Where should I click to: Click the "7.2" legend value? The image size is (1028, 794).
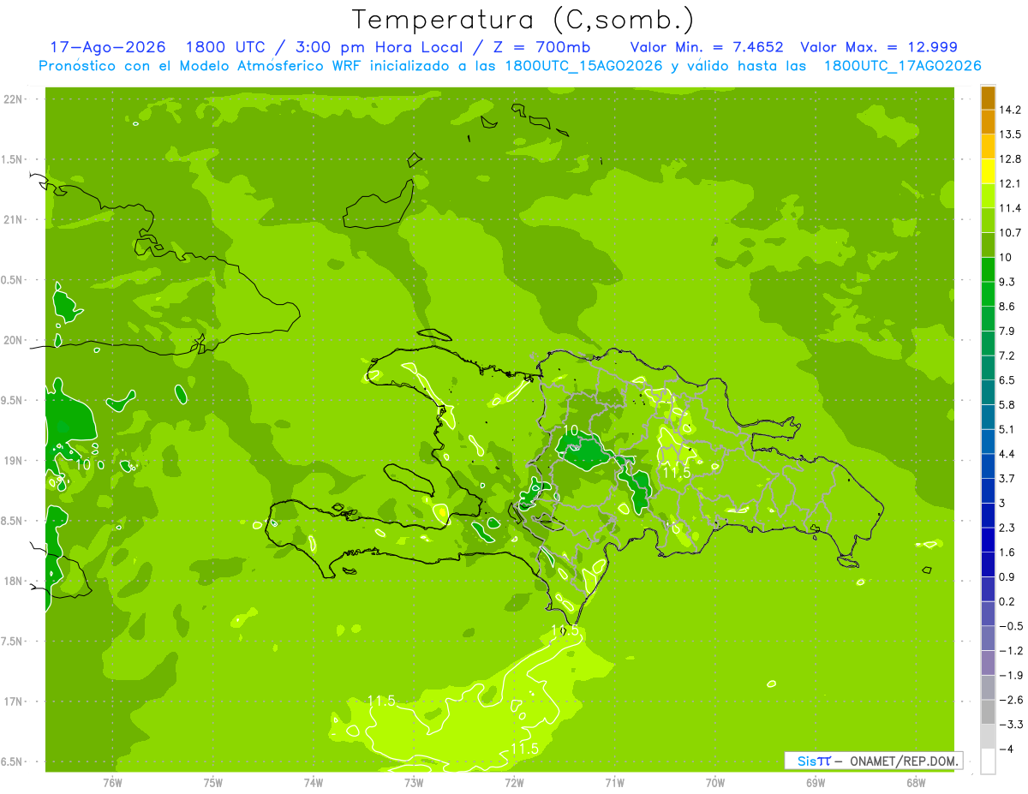1008,355
